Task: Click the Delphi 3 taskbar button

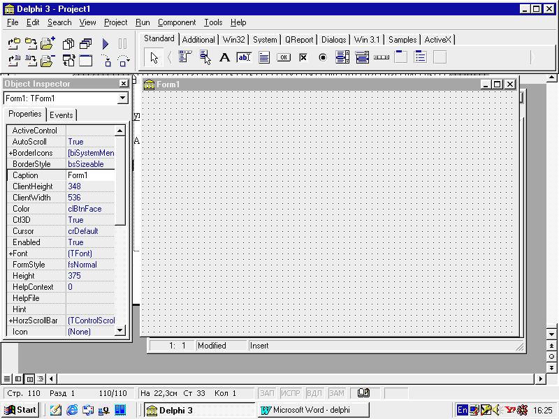Action: coord(200,410)
